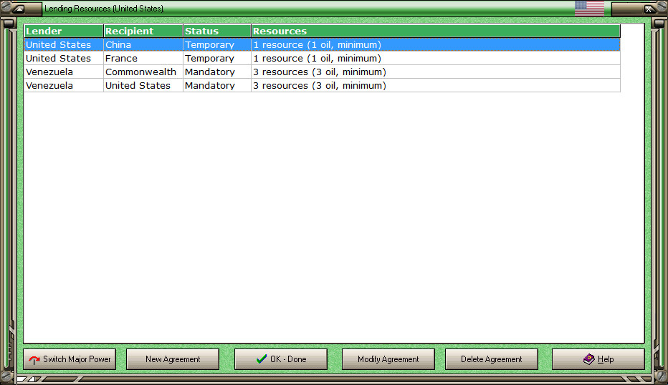Viewport: 668px width, 385px height.
Task: Click Mandatory status in the United States recipient row
Action: (217, 85)
